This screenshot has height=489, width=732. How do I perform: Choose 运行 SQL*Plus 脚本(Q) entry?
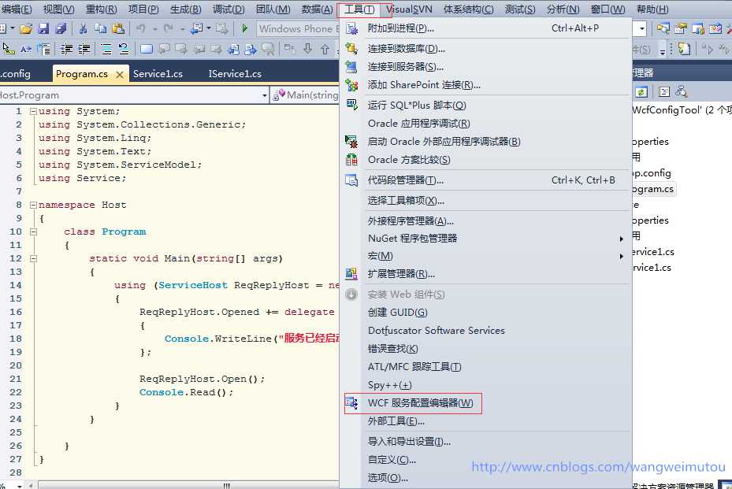(x=485, y=106)
